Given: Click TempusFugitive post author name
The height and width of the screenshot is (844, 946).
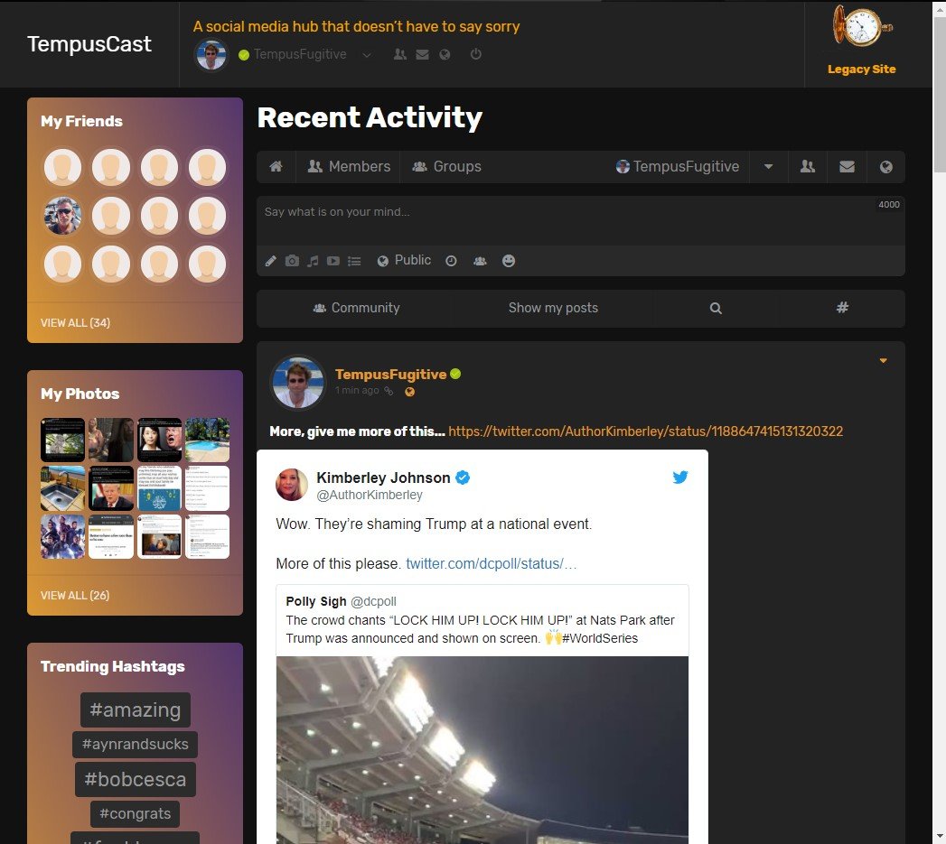Looking at the screenshot, I should [x=391, y=375].
